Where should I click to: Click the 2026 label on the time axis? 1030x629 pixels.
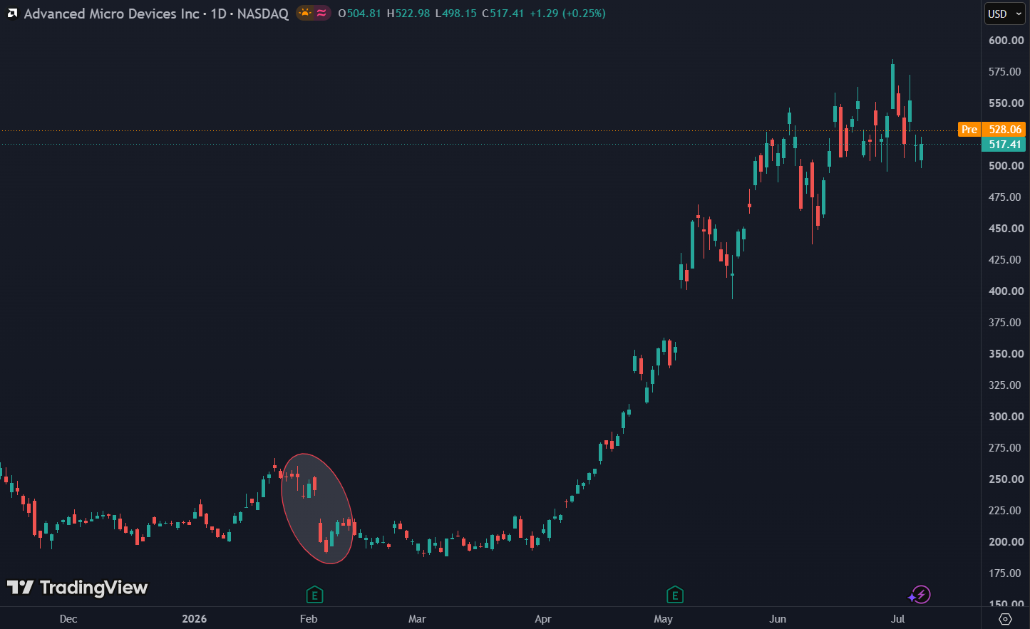pos(195,619)
